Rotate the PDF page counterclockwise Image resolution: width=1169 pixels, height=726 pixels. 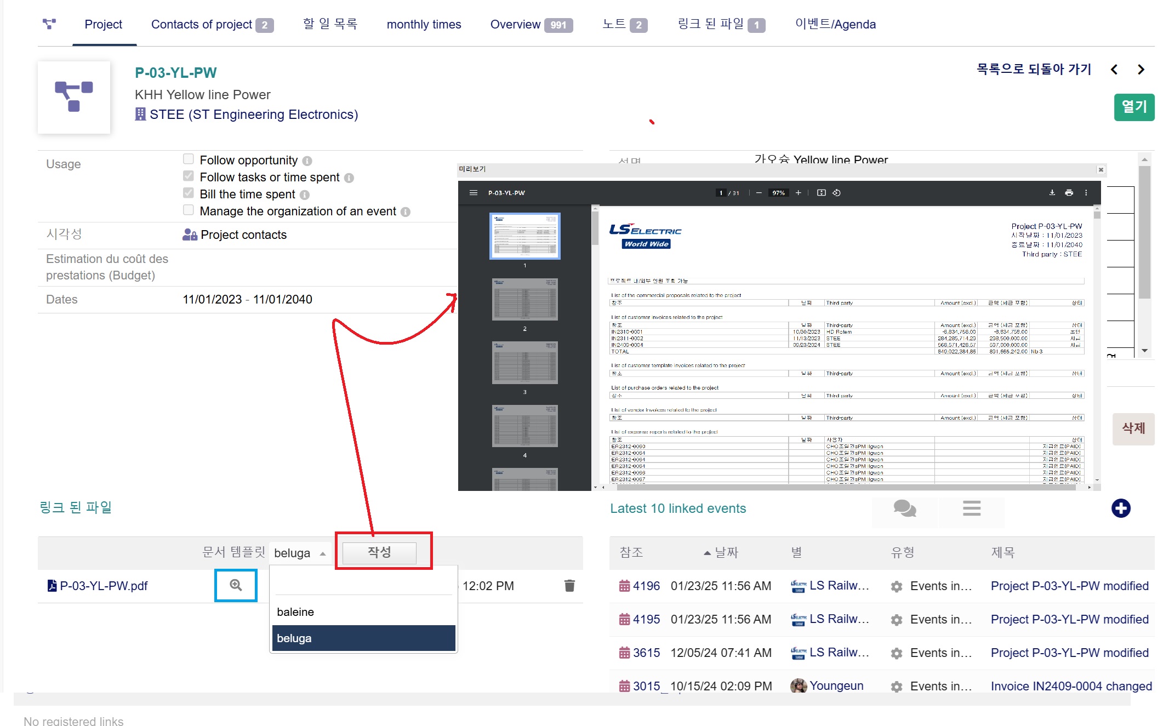tap(836, 193)
